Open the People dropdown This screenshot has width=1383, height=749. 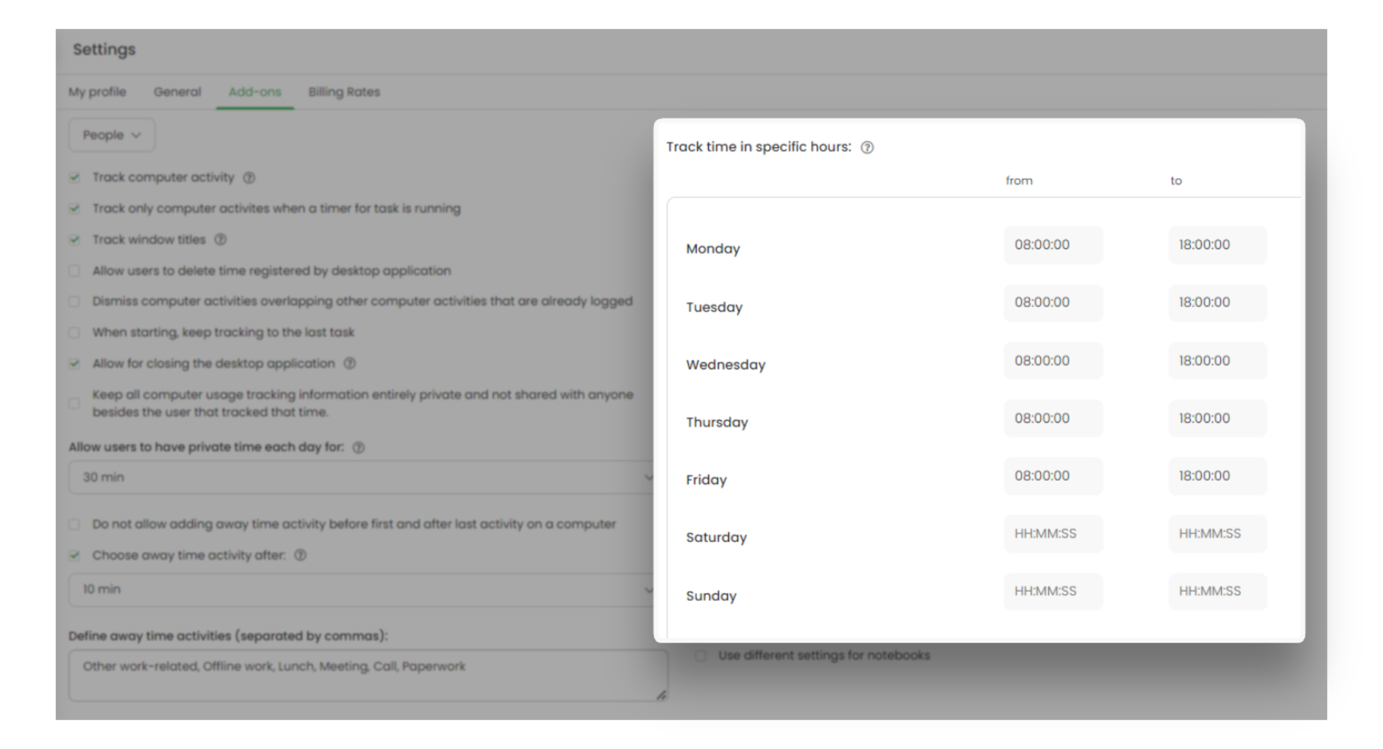click(x=111, y=135)
